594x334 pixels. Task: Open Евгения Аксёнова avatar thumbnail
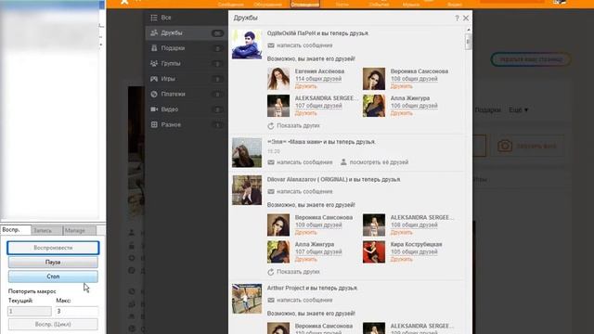coord(278,79)
